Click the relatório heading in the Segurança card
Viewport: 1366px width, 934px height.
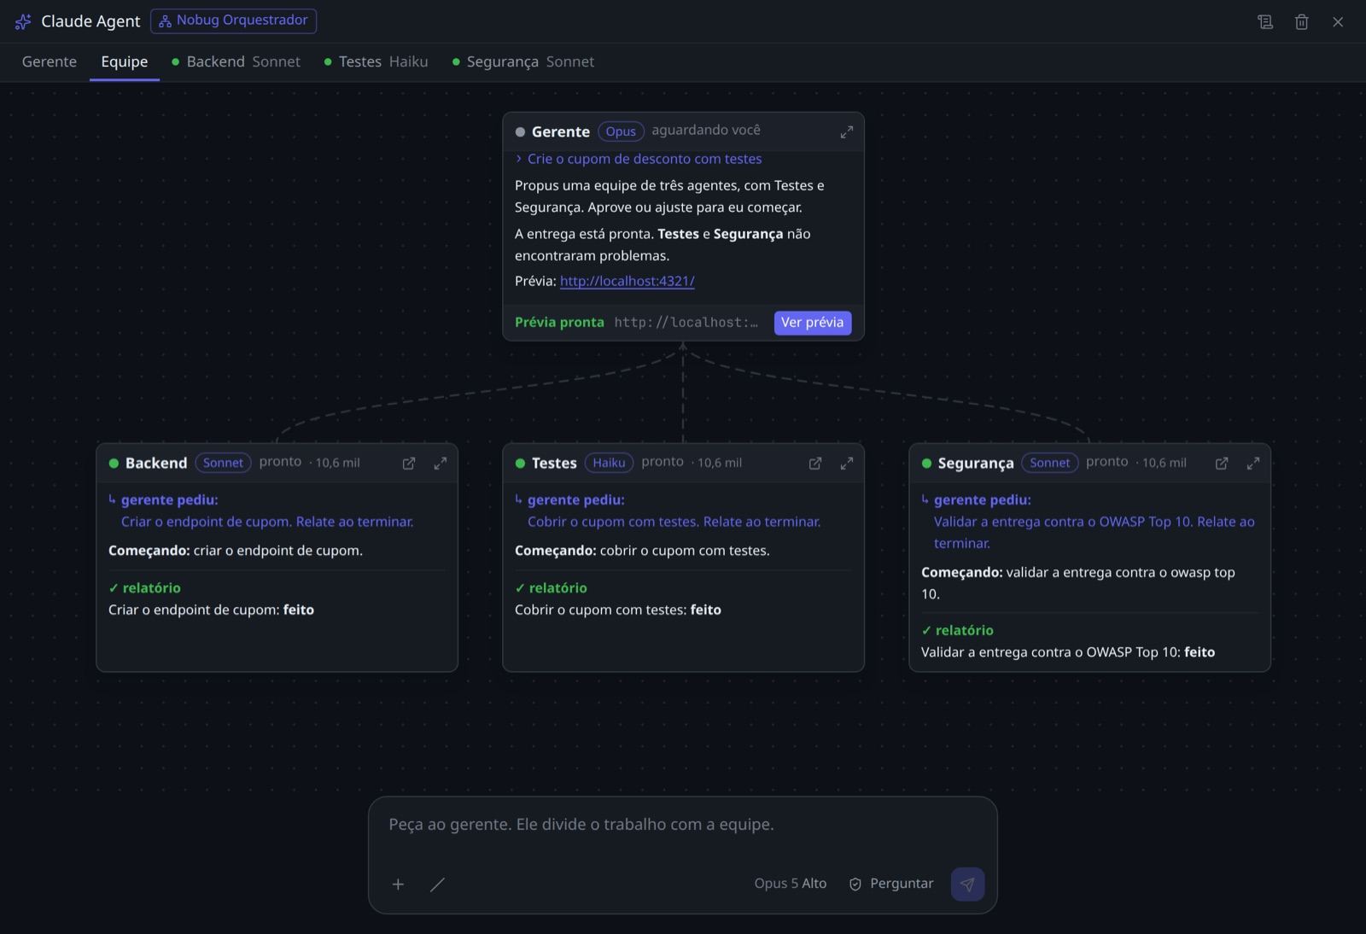pos(957,630)
